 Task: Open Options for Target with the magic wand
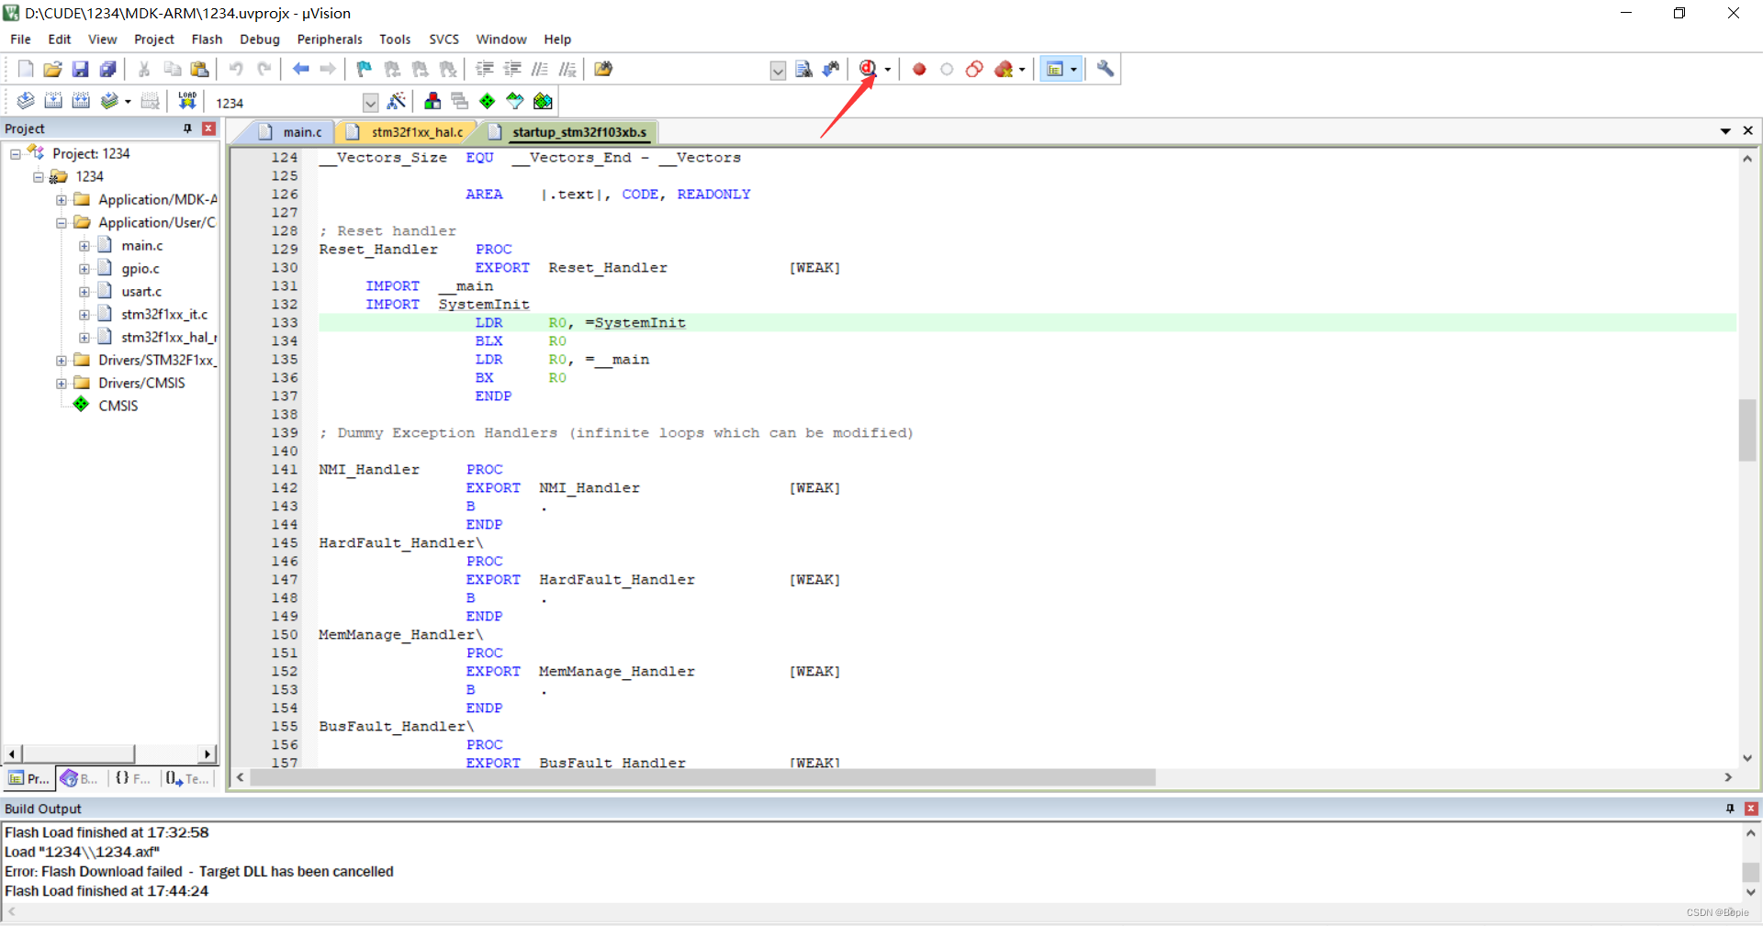pyautogui.click(x=397, y=101)
